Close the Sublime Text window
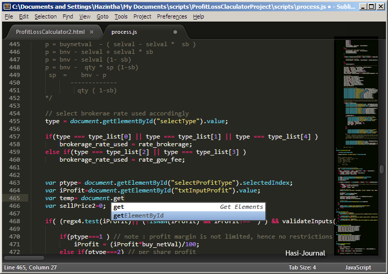 (381, 7)
